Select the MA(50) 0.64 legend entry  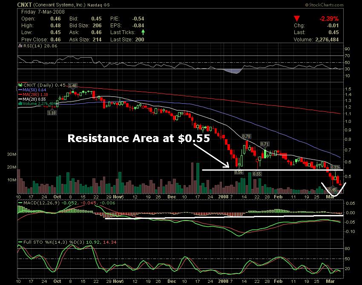click(x=32, y=90)
